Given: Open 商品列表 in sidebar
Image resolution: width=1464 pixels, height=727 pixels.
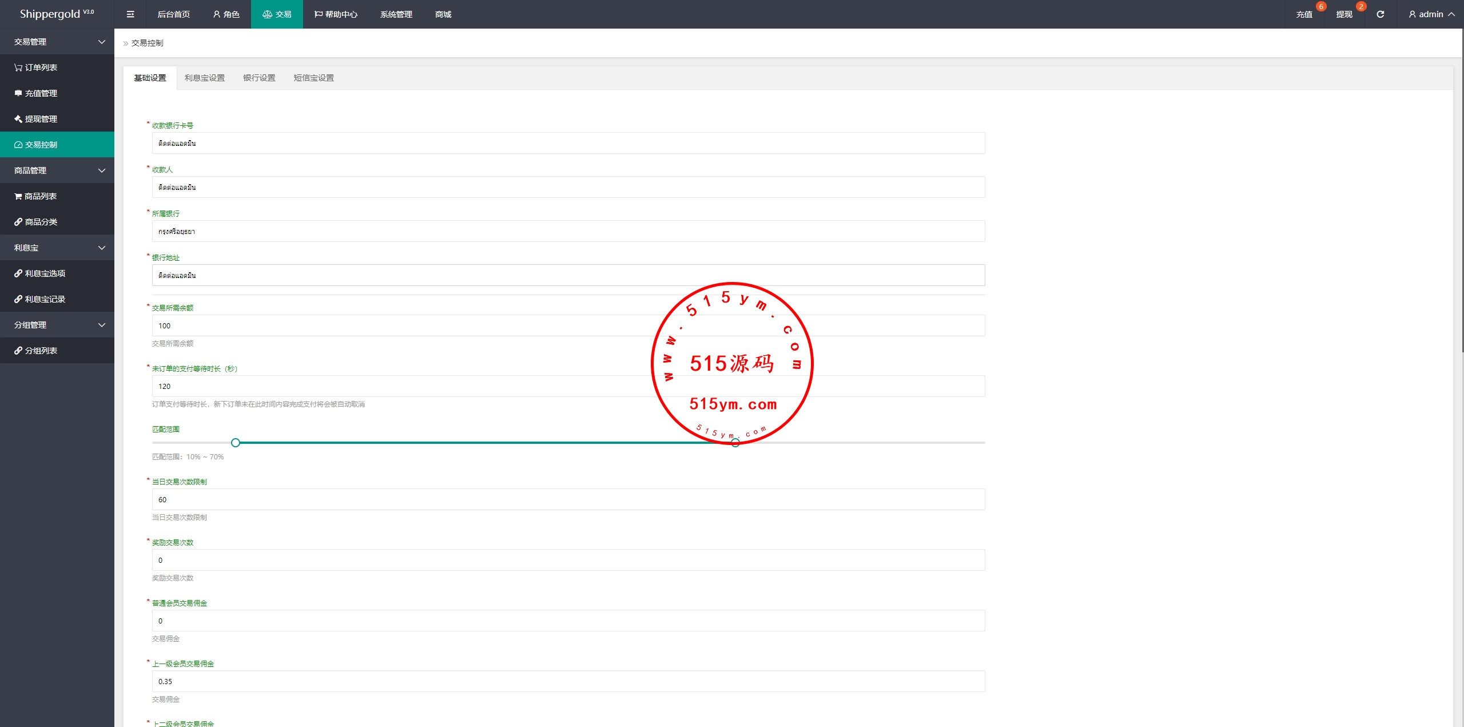Looking at the screenshot, I should tap(40, 196).
